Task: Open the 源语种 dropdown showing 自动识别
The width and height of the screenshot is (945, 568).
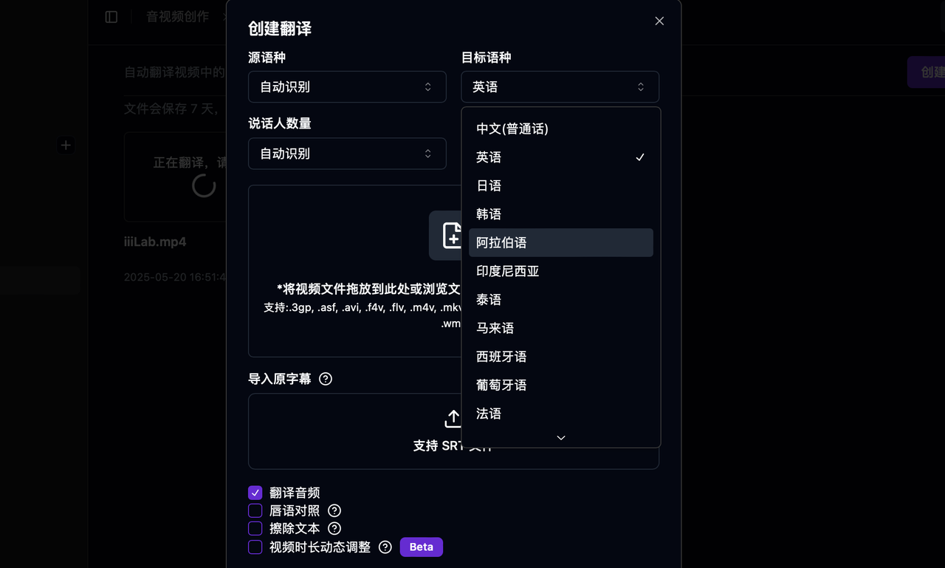Action: [x=347, y=86]
